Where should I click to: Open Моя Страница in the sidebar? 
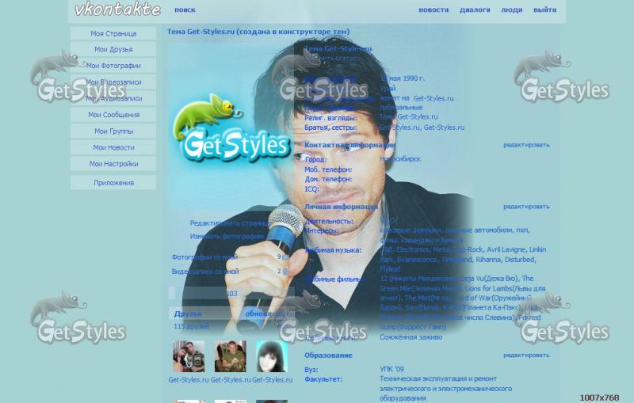coord(113,33)
